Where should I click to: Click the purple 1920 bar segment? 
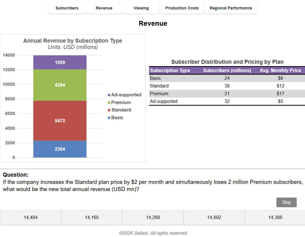[x=60, y=62]
